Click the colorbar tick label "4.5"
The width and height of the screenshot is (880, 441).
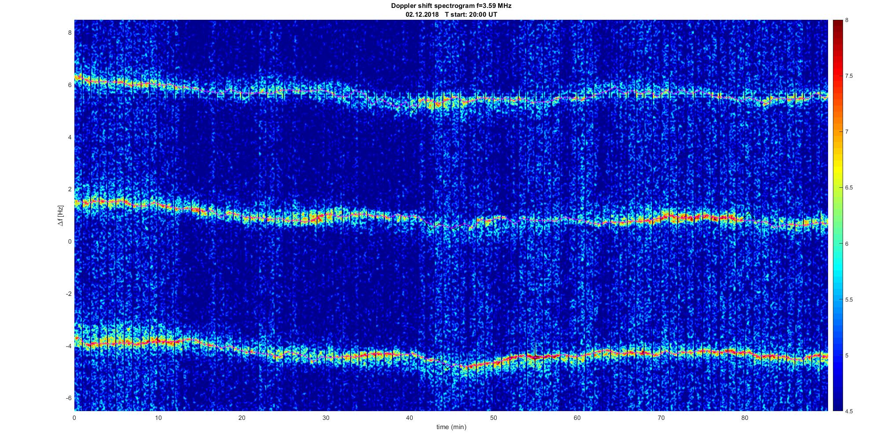click(x=849, y=412)
